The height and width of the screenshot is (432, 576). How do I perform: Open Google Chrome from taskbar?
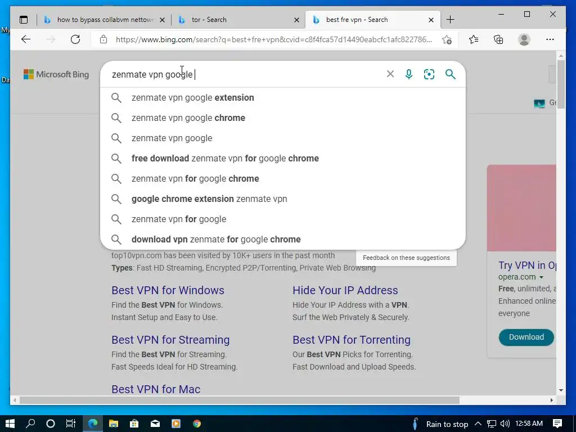click(x=197, y=424)
